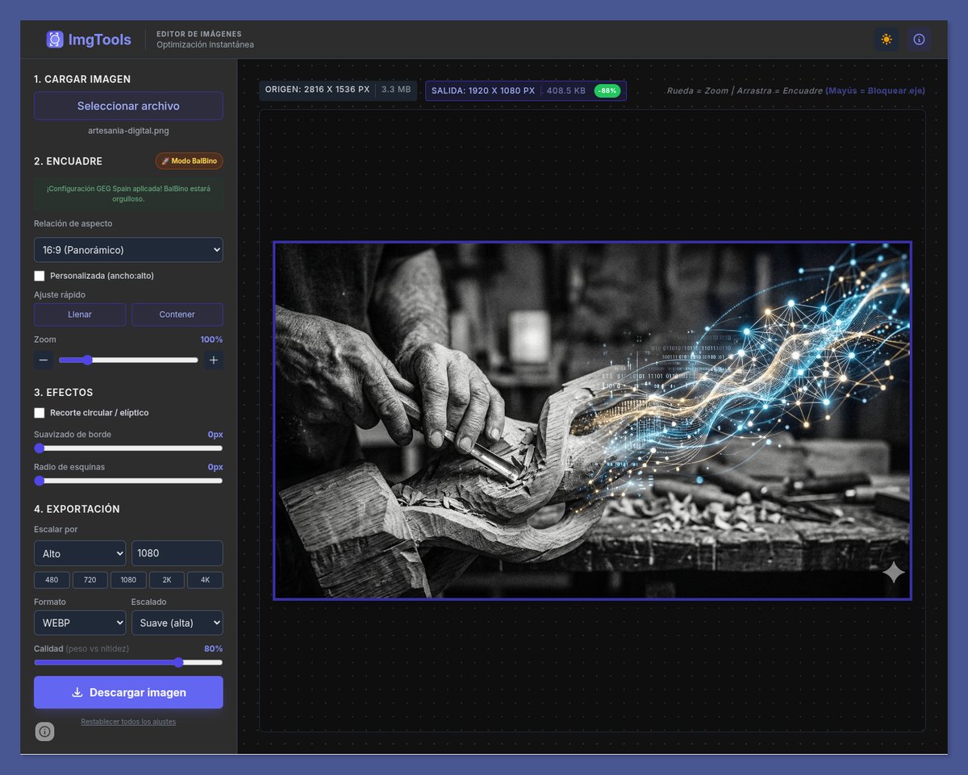This screenshot has width=968, height=775.
Task: Select the Contener fit option
Action: (x=177, y=314)
